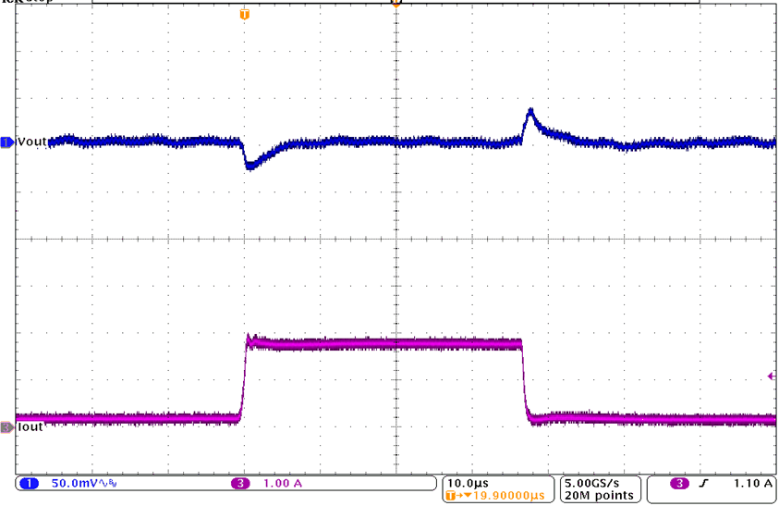779x506 pixels.
Task: Click the Vout waveform label
Action: (31, 142)
